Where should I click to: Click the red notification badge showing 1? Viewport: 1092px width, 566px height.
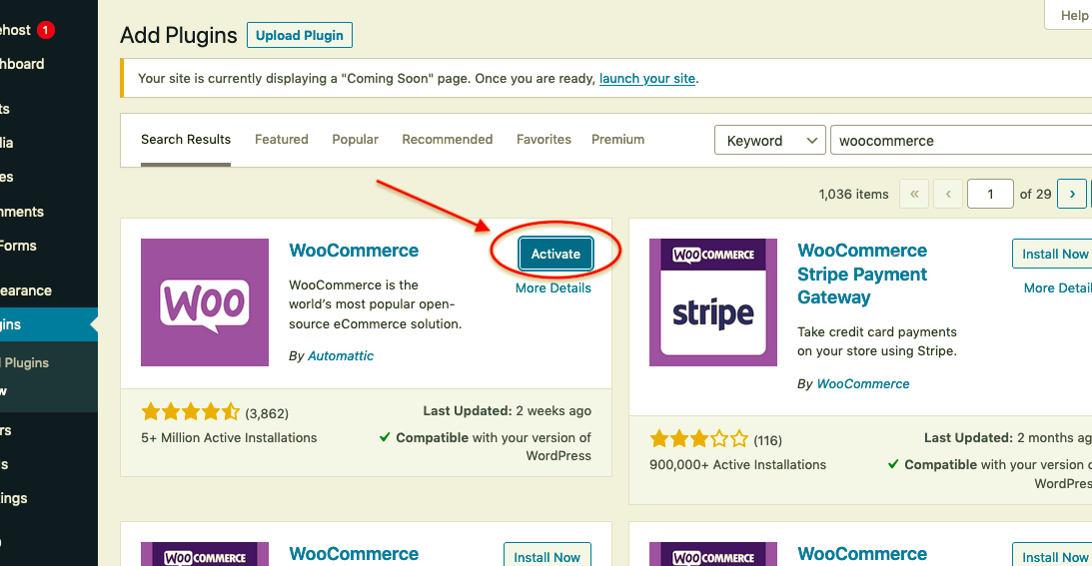45,30
